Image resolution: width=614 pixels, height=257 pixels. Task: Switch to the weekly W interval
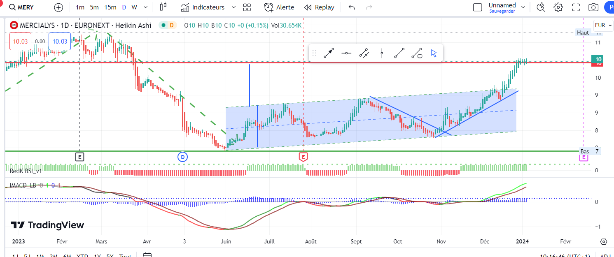134,7
